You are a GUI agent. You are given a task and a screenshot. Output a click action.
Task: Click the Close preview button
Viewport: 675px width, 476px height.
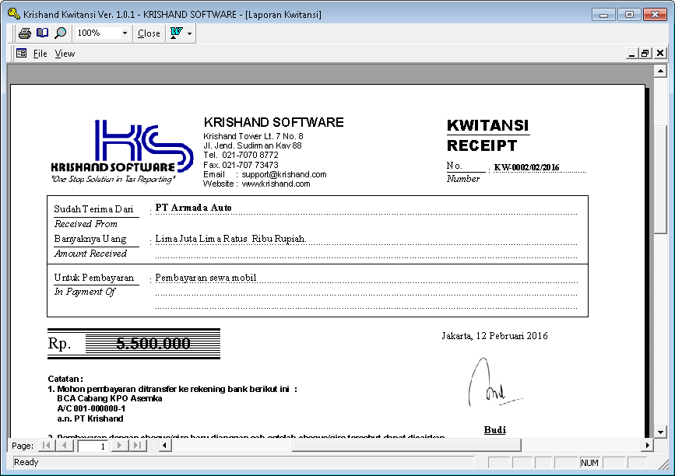pos(149,33)
